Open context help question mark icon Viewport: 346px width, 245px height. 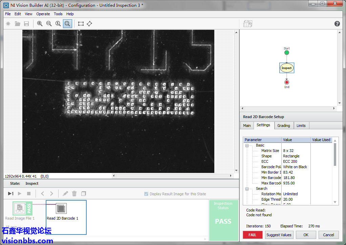click(337, 24)
